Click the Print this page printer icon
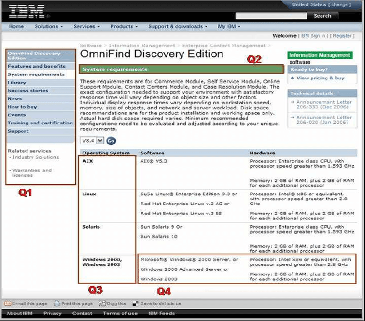 coord(57,303)
